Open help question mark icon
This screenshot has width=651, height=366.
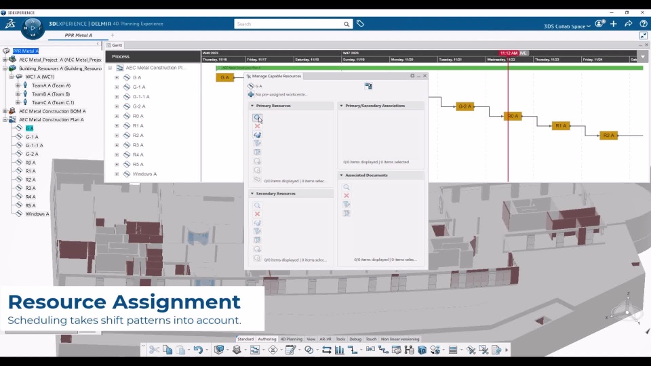tap(643, 24)
